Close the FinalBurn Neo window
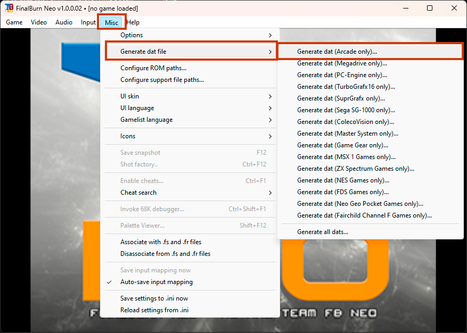467x333 pixels. (454, 8)
